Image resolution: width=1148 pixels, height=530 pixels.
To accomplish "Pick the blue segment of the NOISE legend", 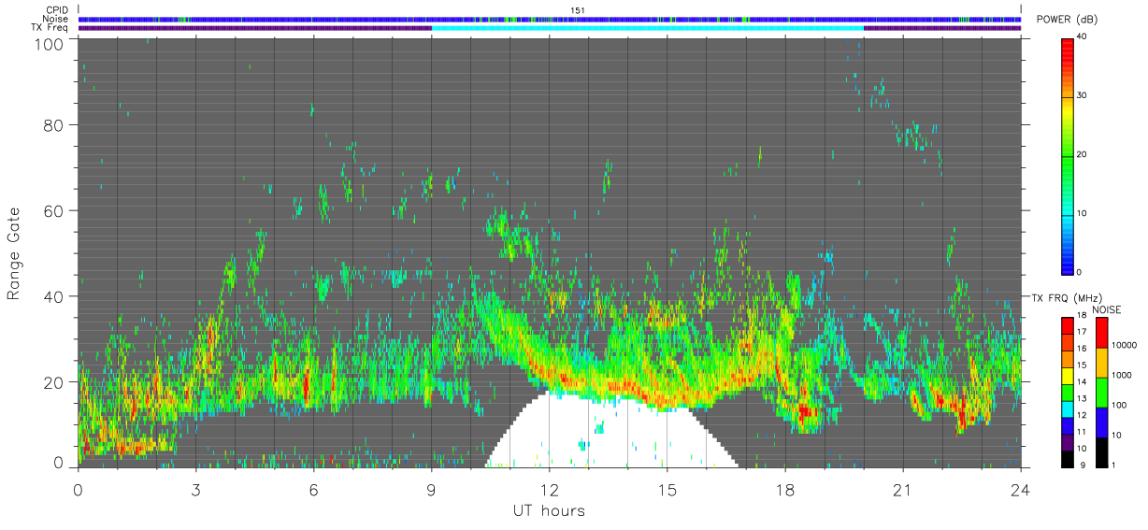I will [1102, 423].
